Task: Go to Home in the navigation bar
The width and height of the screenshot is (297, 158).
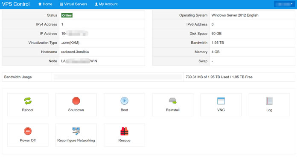Action: 45,4
